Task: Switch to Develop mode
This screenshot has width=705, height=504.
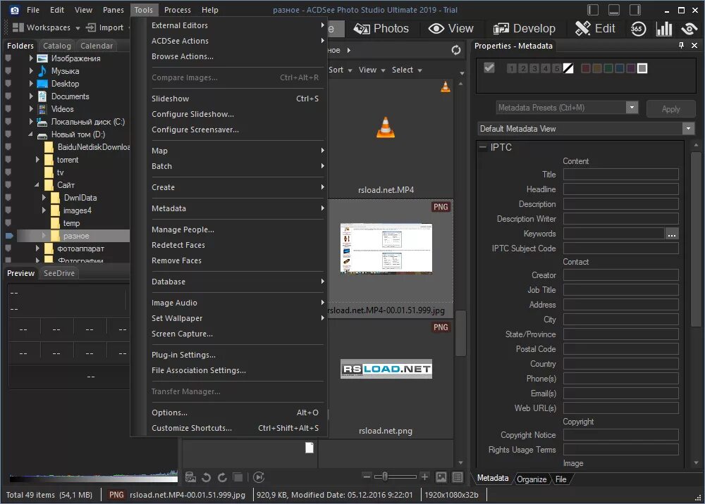Action: pos(525,28)
